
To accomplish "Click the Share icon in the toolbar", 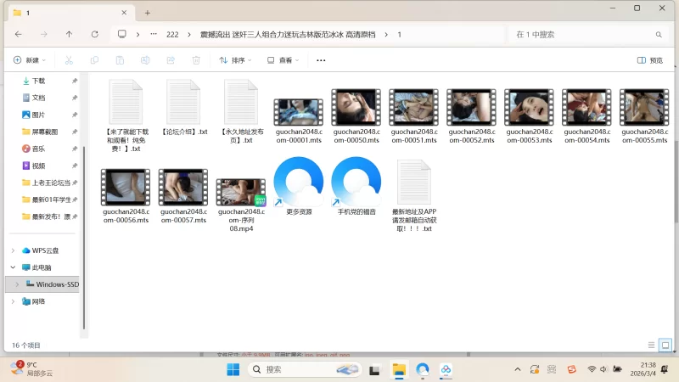I will point(171,60).
